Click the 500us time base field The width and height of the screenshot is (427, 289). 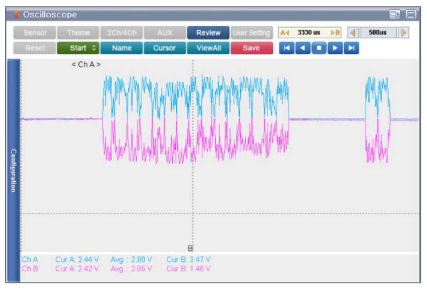(378, 33)
